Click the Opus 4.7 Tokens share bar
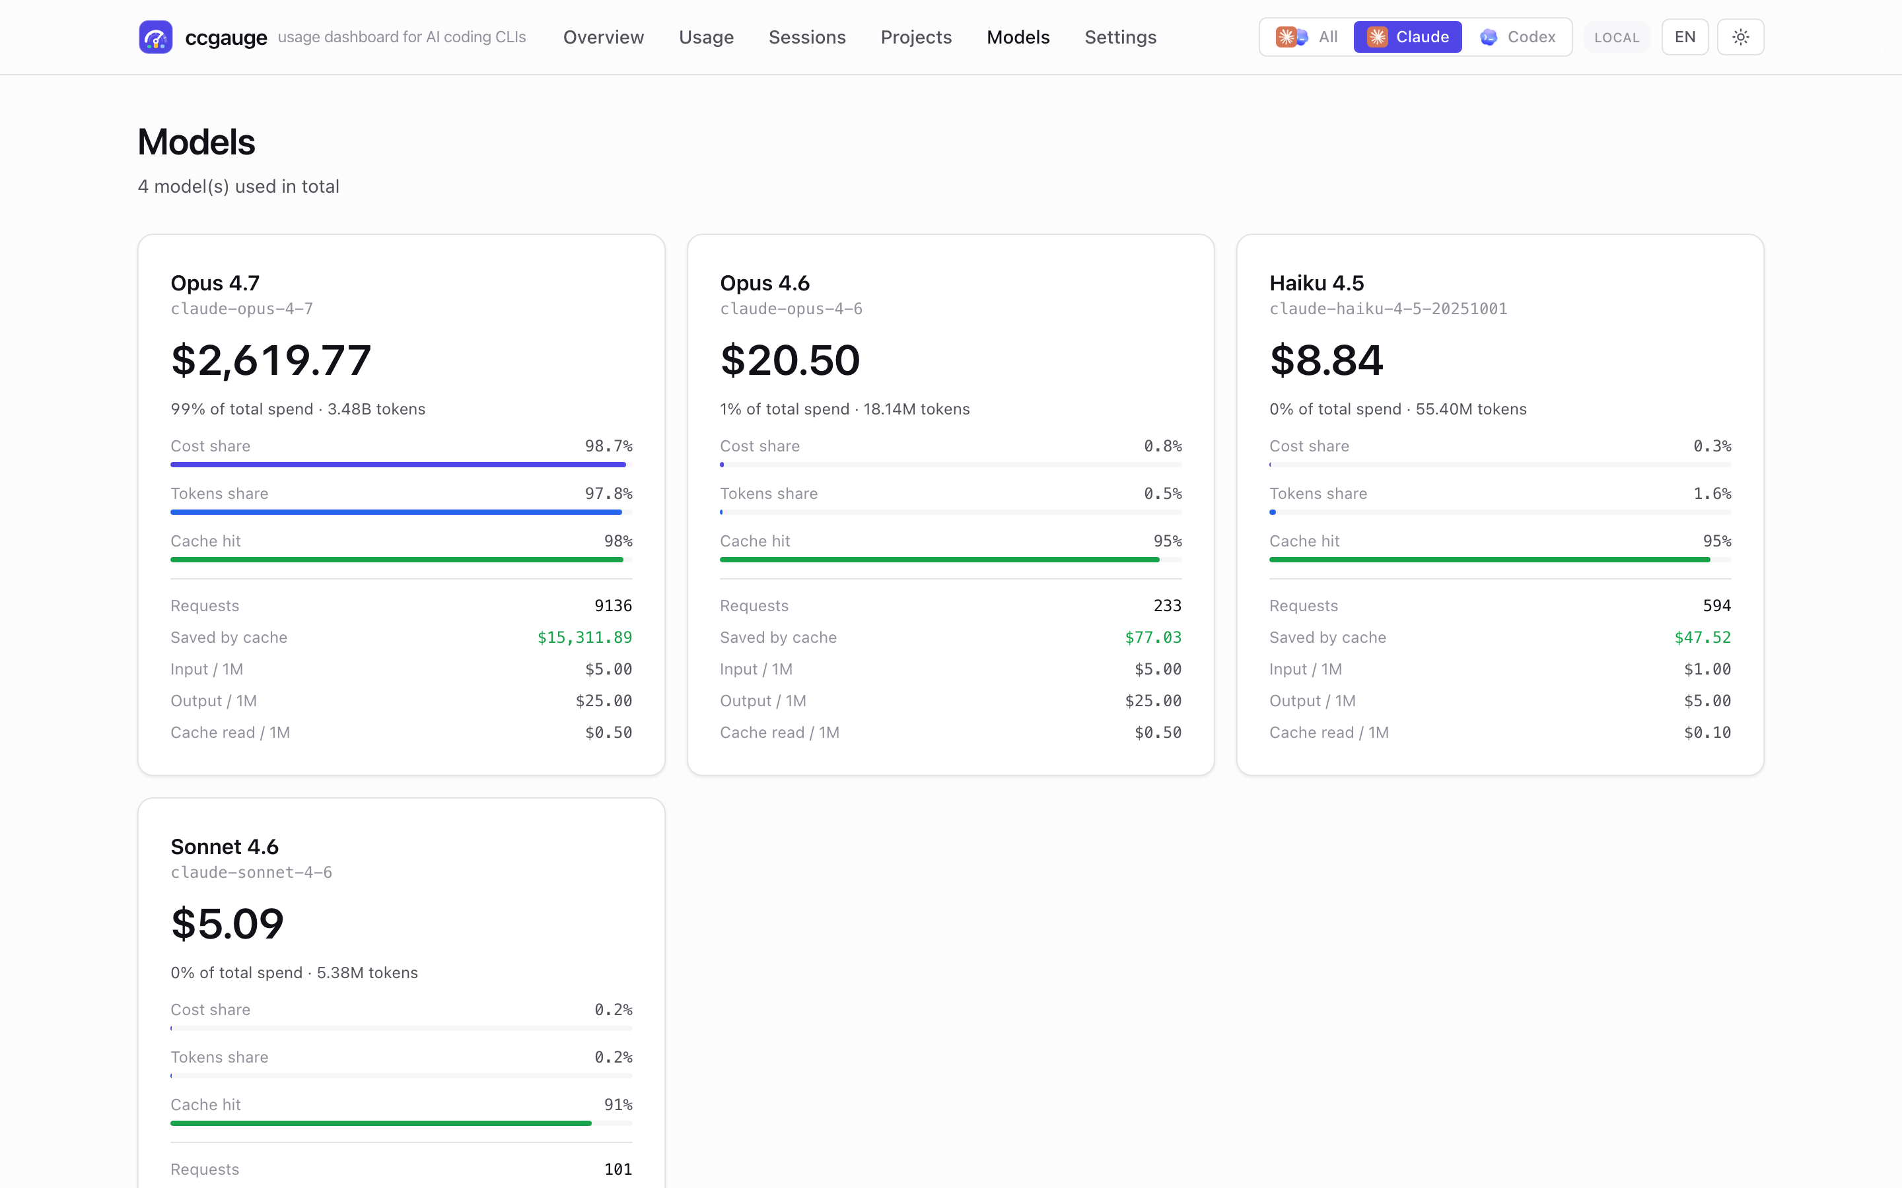Screen dimensions: 1902x1188 (401, 512)
